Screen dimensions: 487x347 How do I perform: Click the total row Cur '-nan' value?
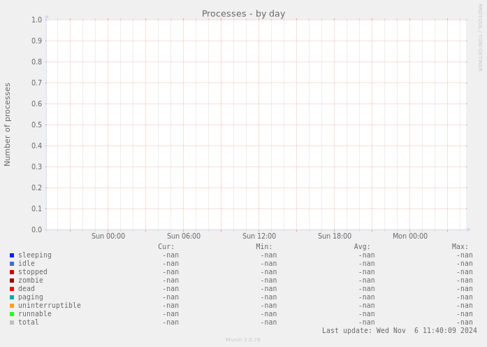click(170, 323)
